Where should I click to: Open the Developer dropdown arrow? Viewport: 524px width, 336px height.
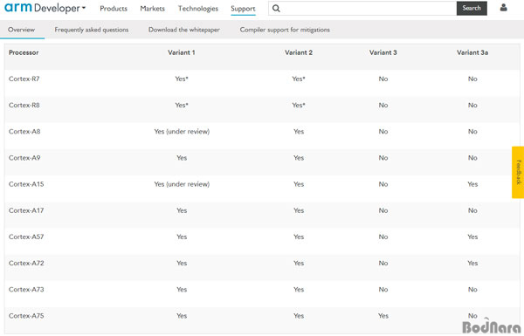pyautogui.click(x=84, y=8)
